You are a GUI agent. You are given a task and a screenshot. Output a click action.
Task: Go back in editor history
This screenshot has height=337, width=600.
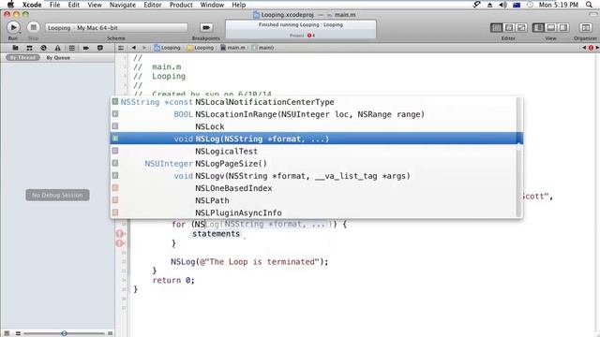(x=133, y=48)
